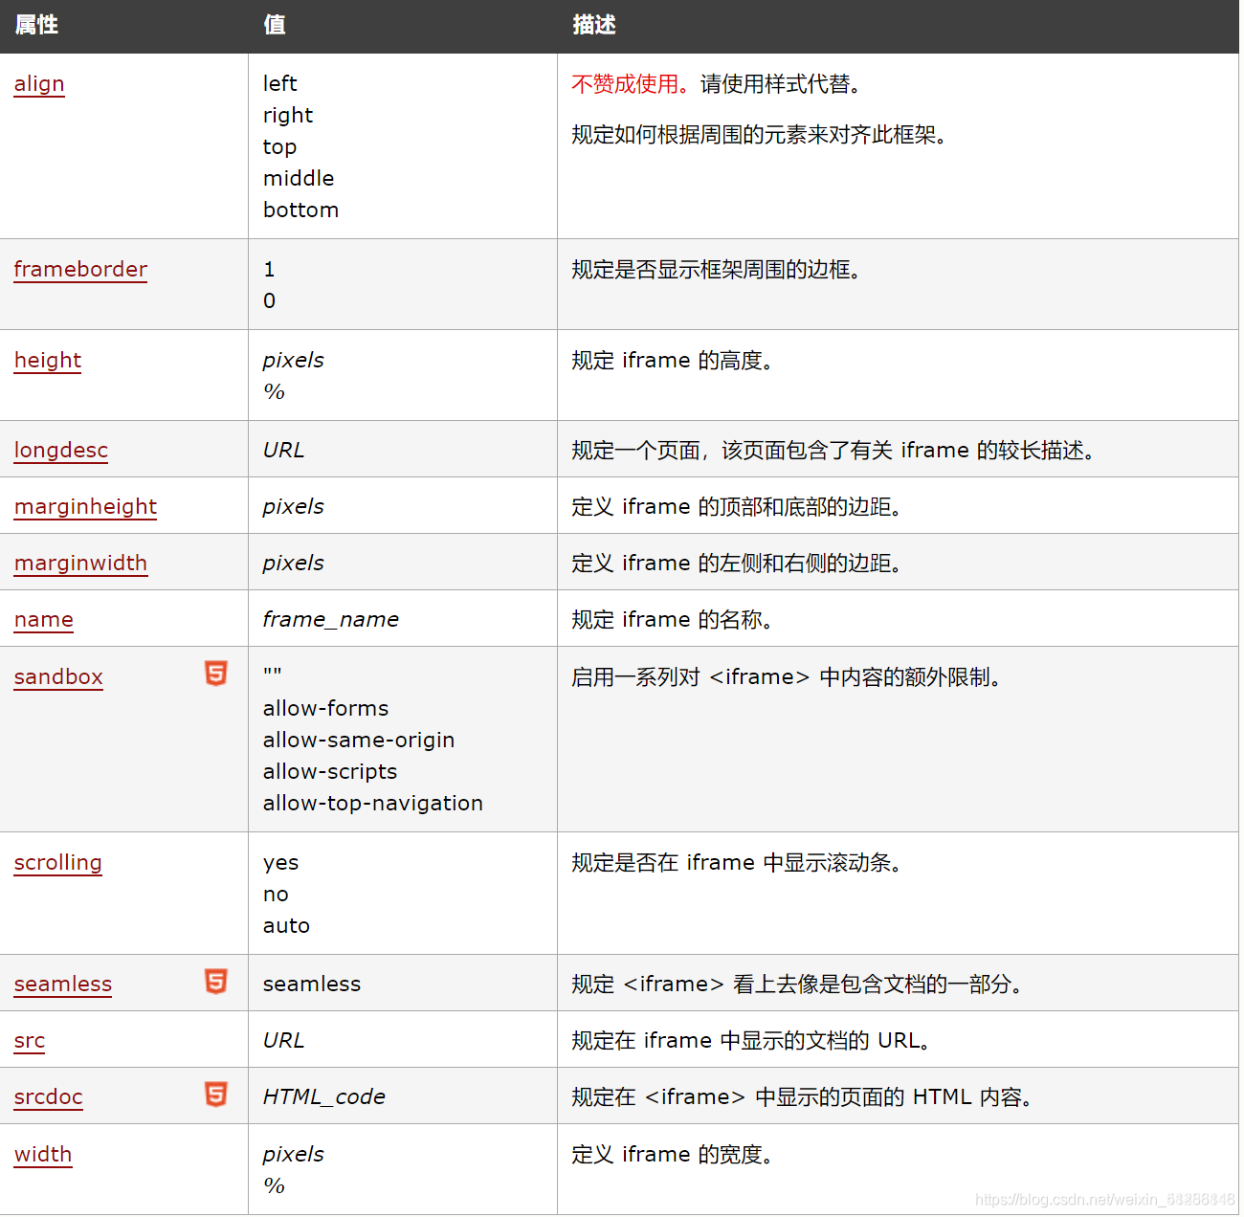Click the HTML5 icon beside srcdoc
Screen dimensions: 1244x1217
[x=216, y=1095]
